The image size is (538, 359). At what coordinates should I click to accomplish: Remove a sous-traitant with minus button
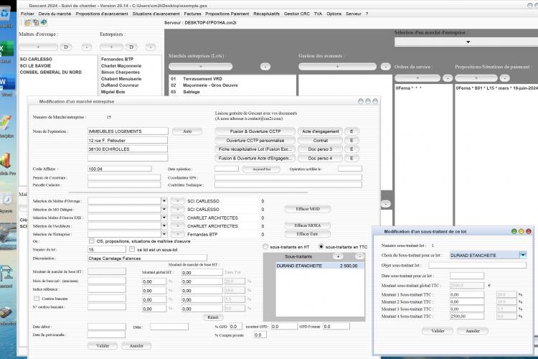[x=359, y=256]
